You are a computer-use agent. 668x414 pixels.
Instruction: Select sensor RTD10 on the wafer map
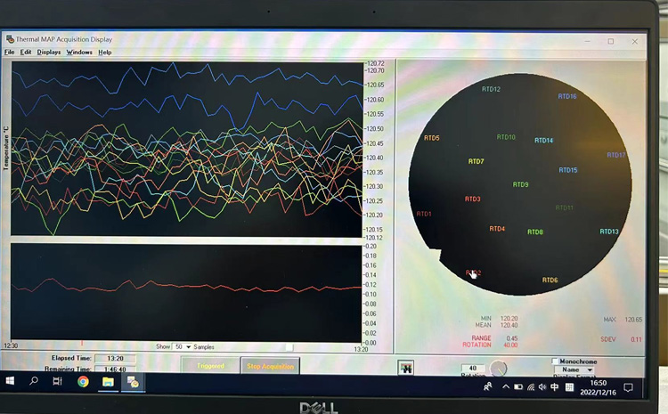click(506, 137)
